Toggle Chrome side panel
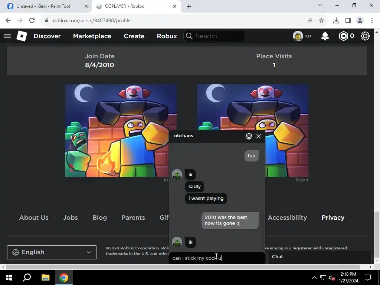Viewport: 380px width, 285px height. pos(348,21)
